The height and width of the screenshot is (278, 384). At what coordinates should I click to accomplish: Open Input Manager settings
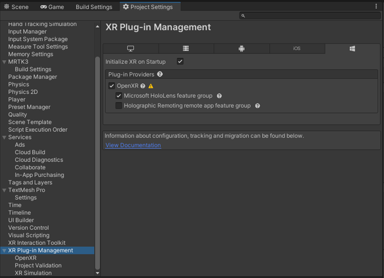click(x=27, y=32)
